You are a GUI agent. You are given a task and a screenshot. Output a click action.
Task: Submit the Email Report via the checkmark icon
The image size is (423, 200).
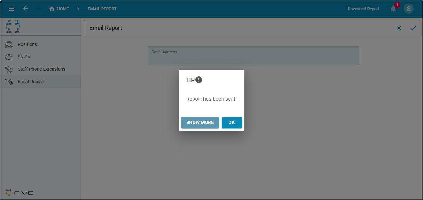(413, 28)
